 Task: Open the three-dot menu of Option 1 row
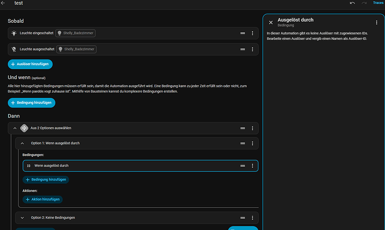click(252, 143)
